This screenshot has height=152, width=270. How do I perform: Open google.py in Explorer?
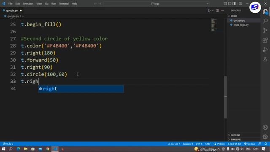click(243, 20)
